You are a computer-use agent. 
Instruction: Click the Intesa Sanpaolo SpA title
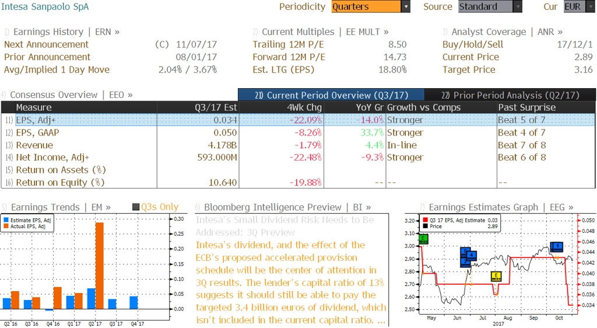coord(45,6)
